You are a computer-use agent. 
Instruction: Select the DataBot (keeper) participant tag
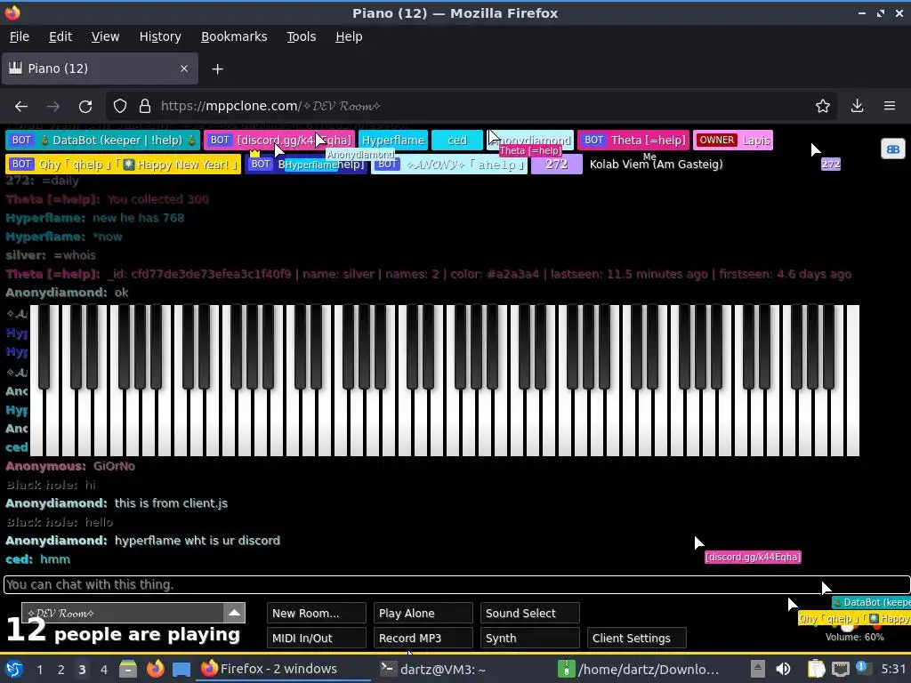pyautogui.click(x=103, y=140)
